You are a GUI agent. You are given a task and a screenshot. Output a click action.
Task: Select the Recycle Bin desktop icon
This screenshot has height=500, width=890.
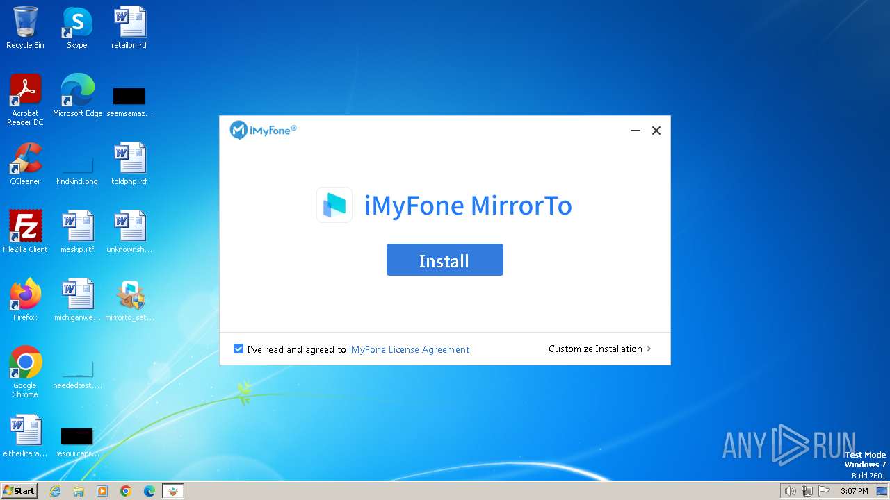pyautogui.click(x=25, y=28)
